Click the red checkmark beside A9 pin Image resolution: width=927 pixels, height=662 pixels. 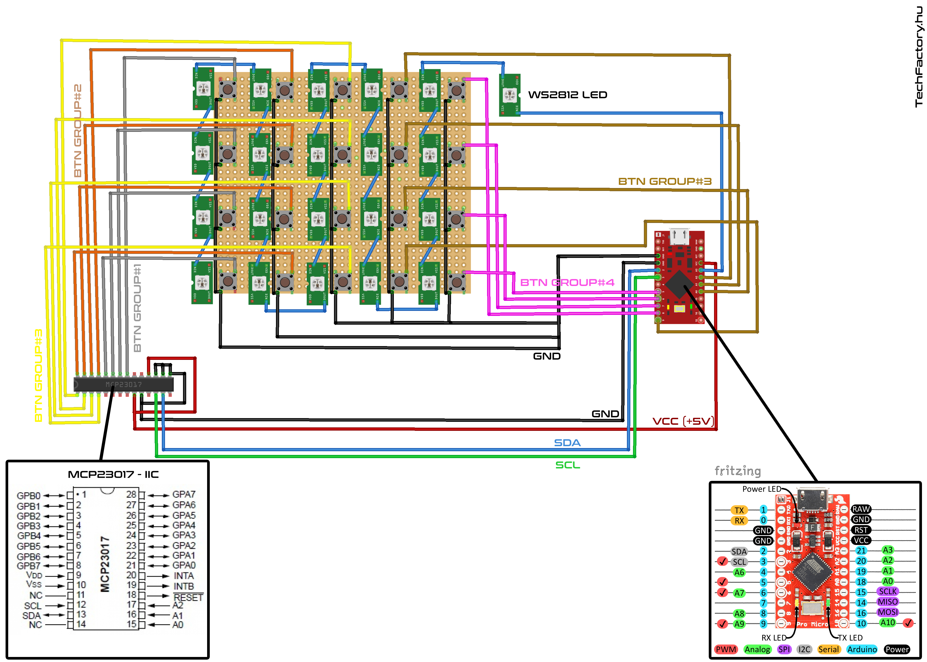723,624
